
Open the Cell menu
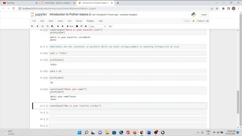pos(70,21)
